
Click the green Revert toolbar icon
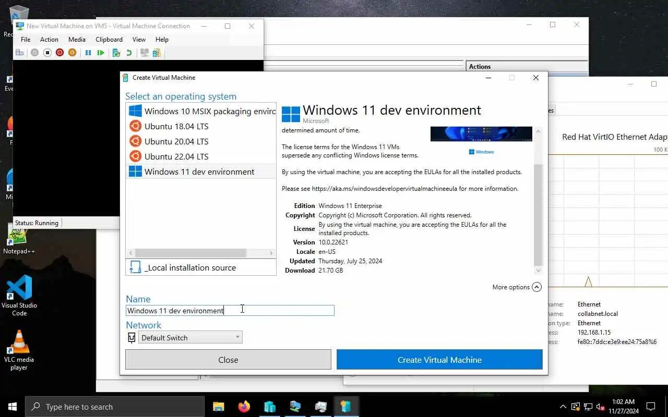click(x=129, y=53)
